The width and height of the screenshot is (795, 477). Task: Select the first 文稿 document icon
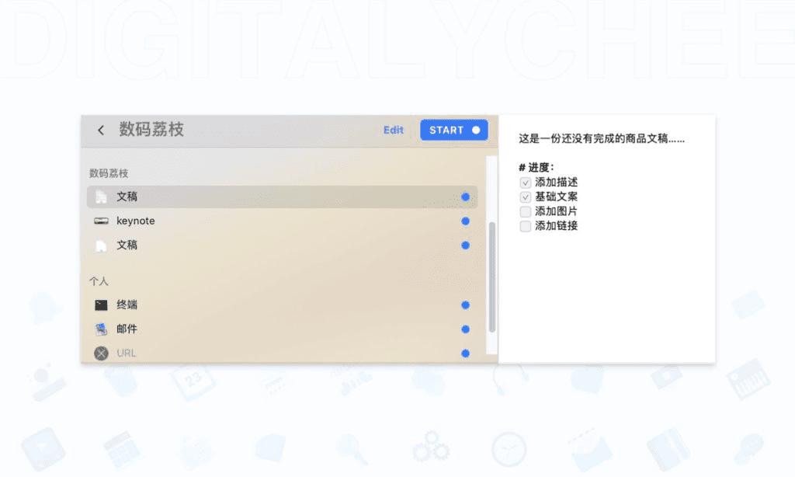pyautogui.click(x=101, y=197)
